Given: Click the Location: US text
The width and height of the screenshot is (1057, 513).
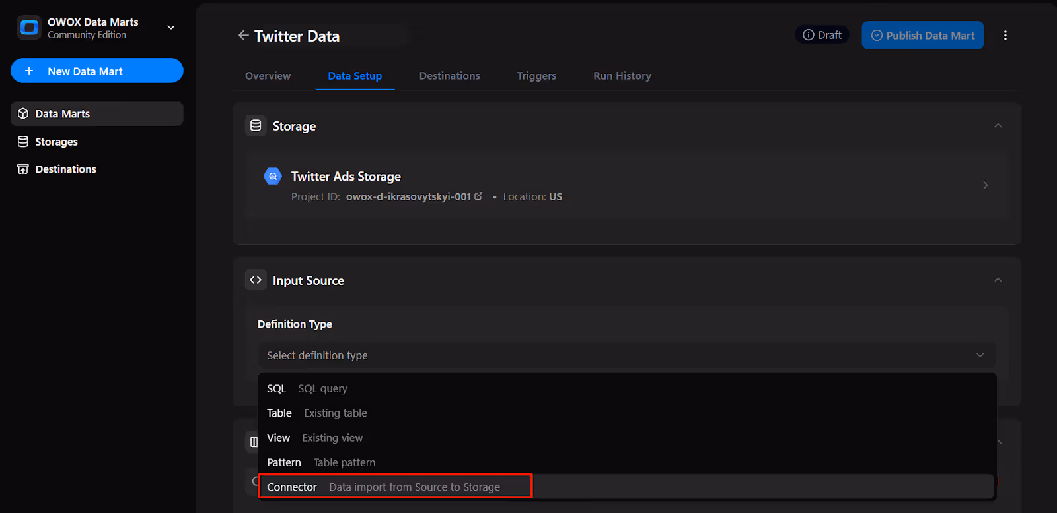Looking at the screenshot, I should click(x=532, y=196).
